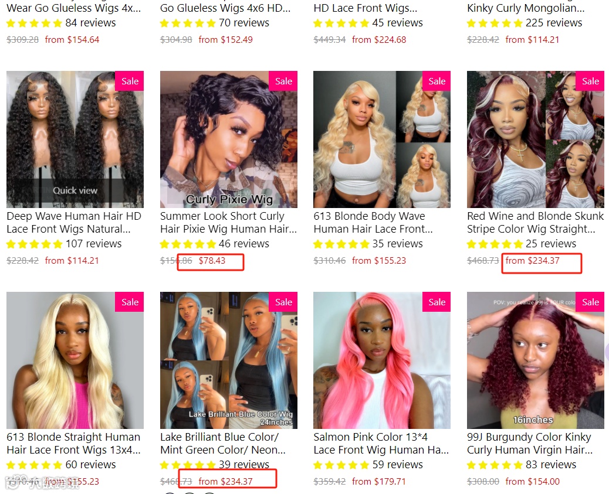Click Sale badge on 613 Blonde Body Wave
Image resolution: width=609 pixels, height=494 pixels.
pyautogui.click(x=437, y=81)
